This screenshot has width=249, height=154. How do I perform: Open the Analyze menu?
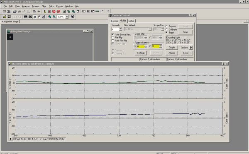tap(26, 6)
